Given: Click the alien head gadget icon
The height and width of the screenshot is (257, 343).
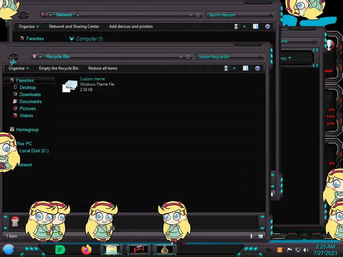Looking at the screenshot, I should 330,45.
